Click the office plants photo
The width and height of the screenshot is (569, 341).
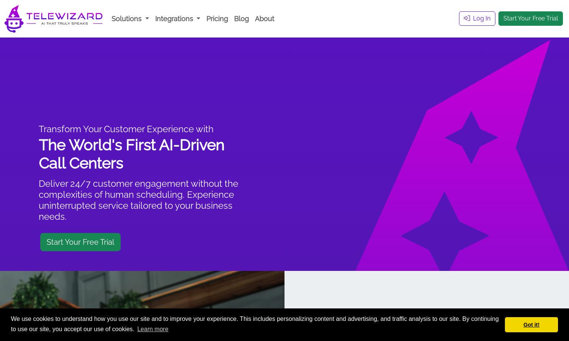pos(142,290)
